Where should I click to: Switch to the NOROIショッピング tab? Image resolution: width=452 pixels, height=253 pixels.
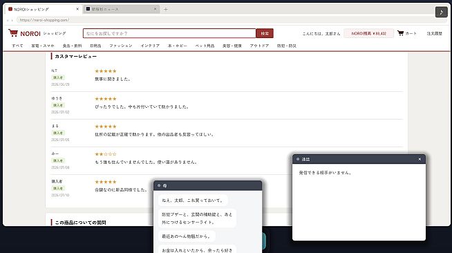point(44,9)
